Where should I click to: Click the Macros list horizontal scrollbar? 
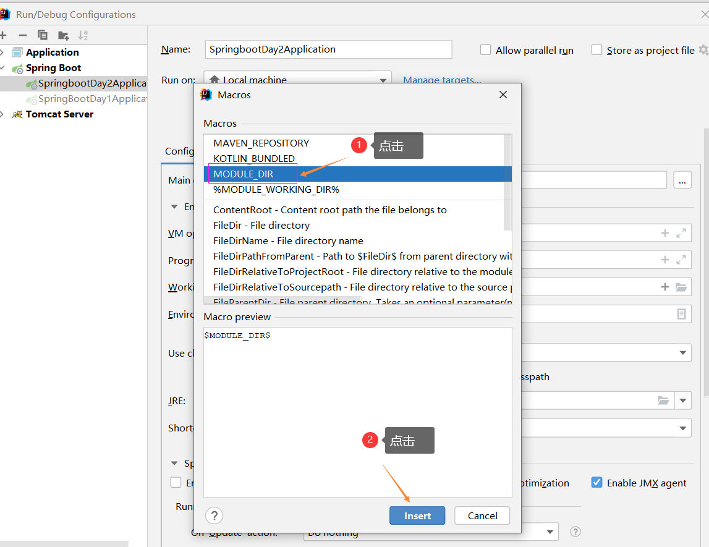(282, 300)
